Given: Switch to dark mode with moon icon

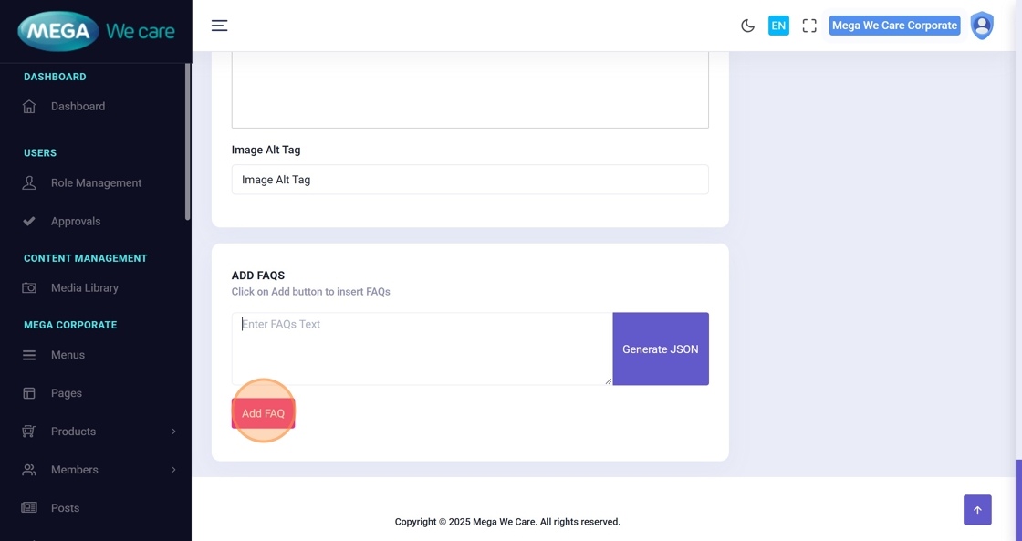Looking at the screenshot, I should point(747,26).
